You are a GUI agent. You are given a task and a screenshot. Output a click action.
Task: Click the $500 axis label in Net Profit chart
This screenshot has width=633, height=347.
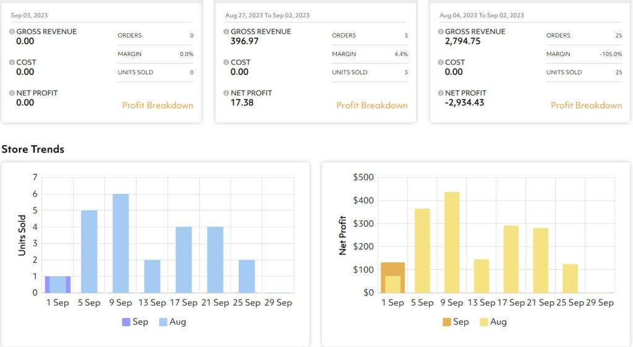click(363, 177)
